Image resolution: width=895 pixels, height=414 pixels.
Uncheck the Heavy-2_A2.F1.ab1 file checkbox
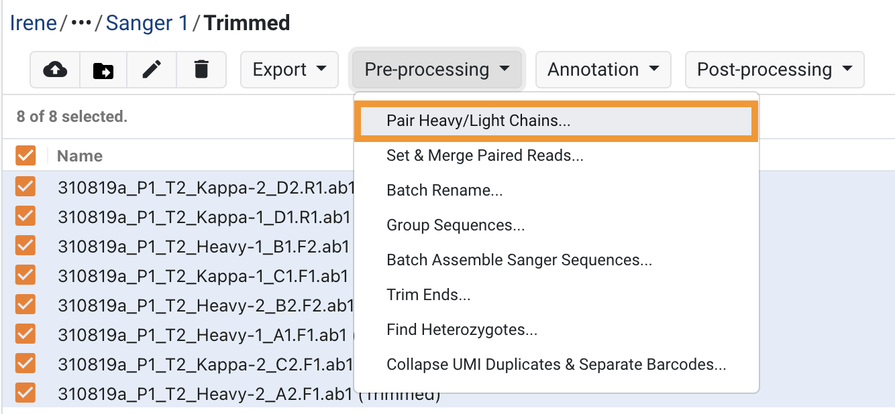(x=25, y=393)
